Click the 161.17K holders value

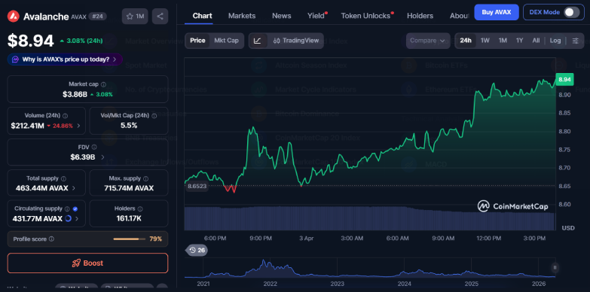[129, 218]
